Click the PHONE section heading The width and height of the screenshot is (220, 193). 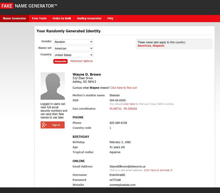point(78,117)
